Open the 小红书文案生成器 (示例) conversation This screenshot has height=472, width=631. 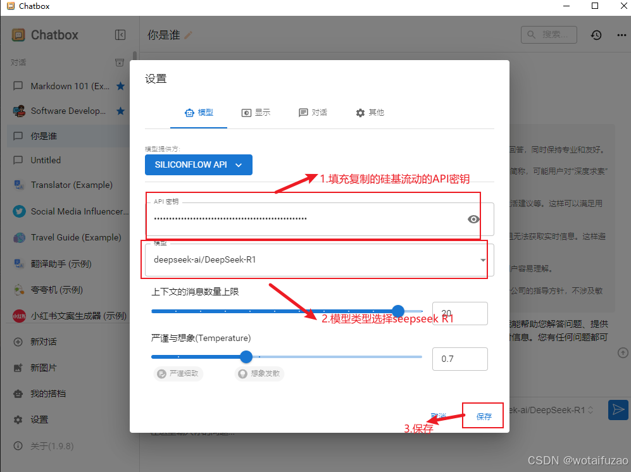(x=68, y=316)
